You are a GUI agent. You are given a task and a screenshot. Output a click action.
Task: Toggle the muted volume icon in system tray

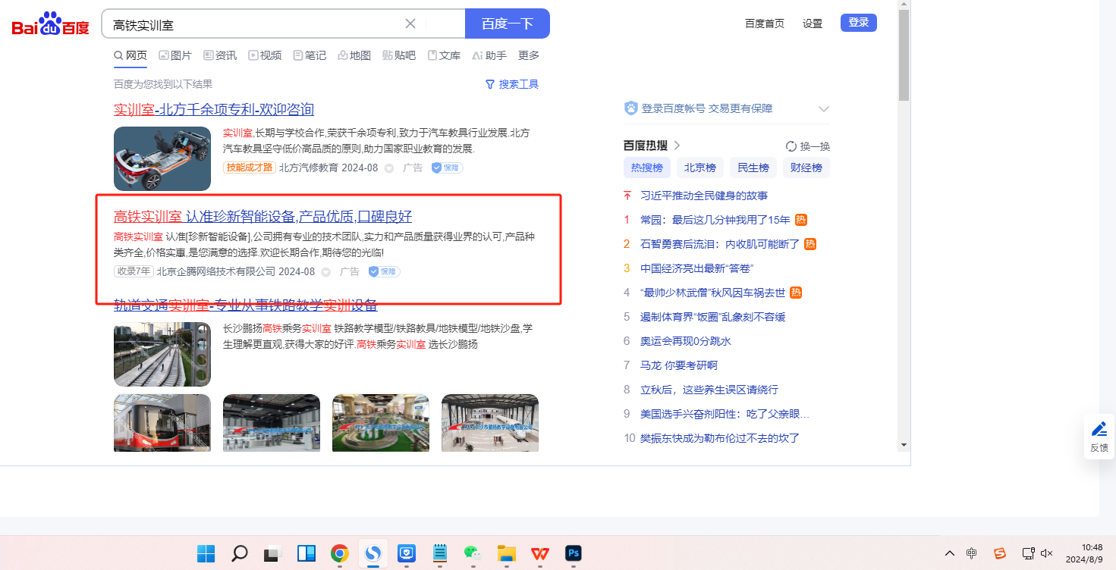click(1047, 553)
